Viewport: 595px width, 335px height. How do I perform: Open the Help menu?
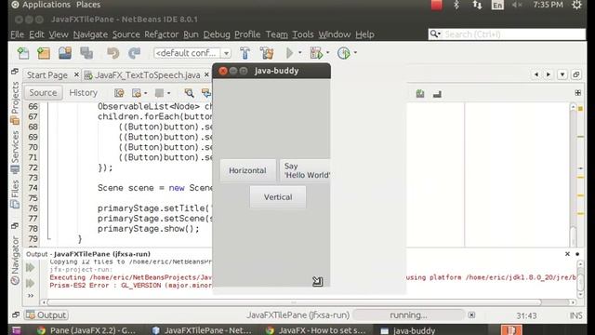[364, 34]
